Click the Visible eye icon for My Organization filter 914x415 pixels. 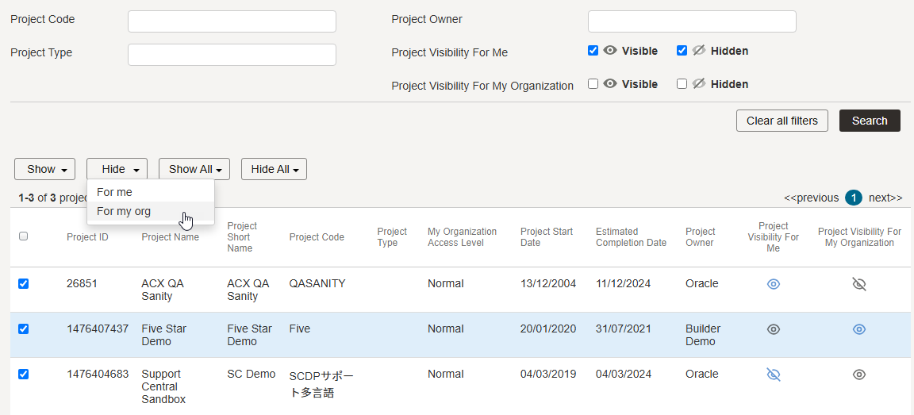click(609, 84)
